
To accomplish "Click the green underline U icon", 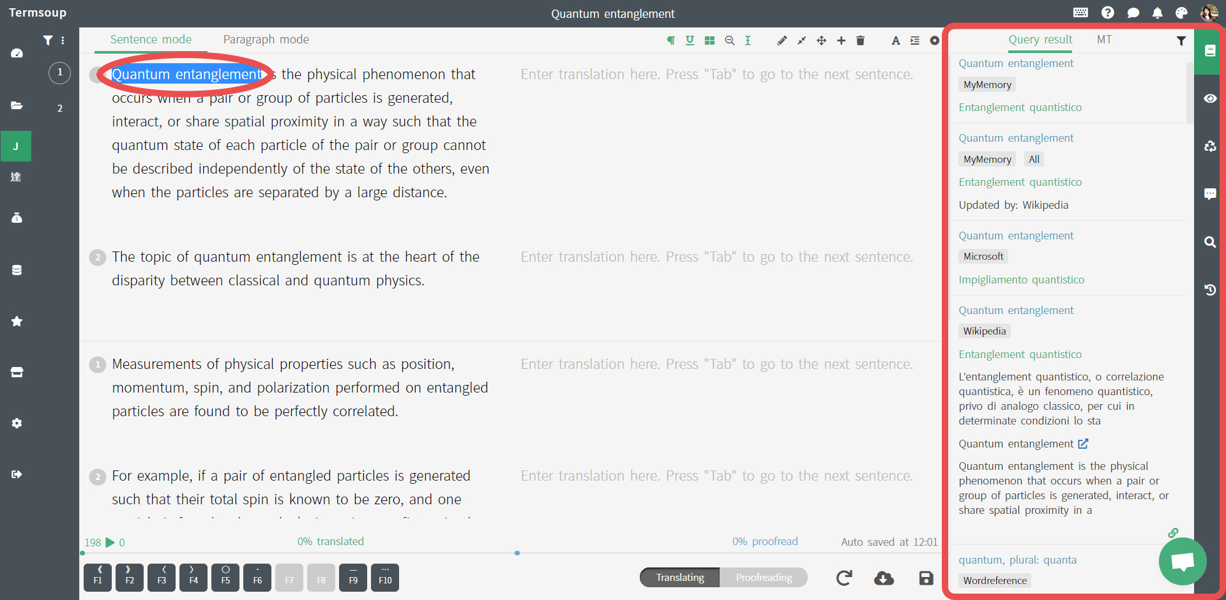I will click(690, 40).
